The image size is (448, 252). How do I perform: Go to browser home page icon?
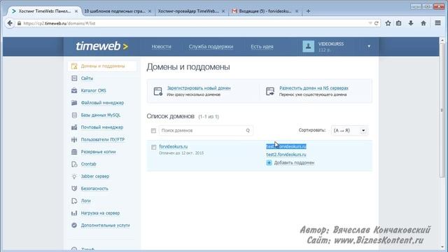coord(423,23)
